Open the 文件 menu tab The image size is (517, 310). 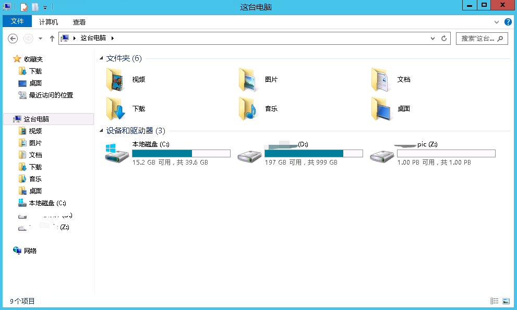coord(17,21)
